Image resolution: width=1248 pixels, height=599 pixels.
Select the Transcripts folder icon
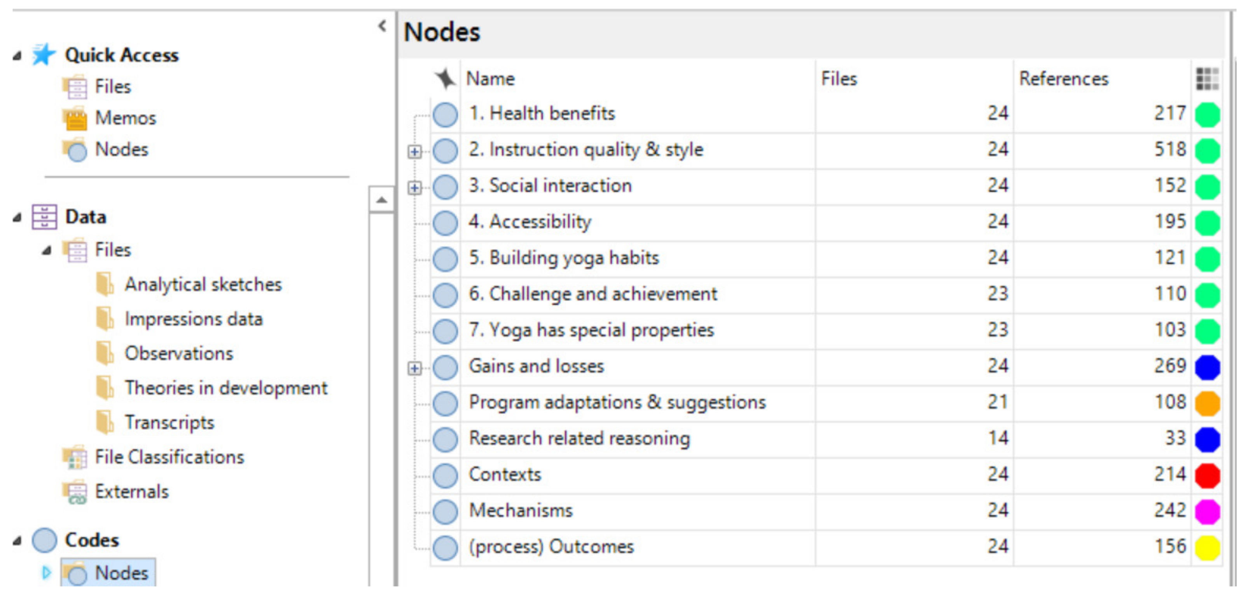pyautogui.click(x=105, y=423)
